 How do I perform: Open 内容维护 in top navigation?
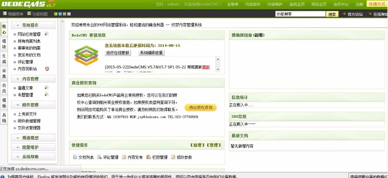(x=275, y=4)
